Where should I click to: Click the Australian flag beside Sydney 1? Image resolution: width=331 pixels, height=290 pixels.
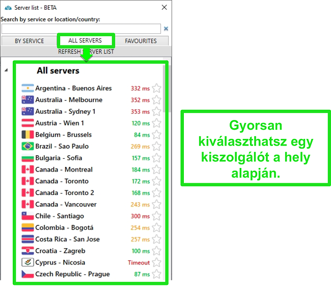click(x=27, y=111)
